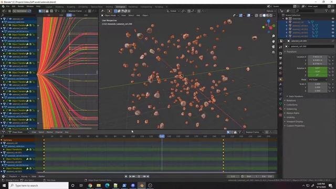Screen dimensions: 336x189
Task: Open the viewport Add menu
Action: point(138,15)
